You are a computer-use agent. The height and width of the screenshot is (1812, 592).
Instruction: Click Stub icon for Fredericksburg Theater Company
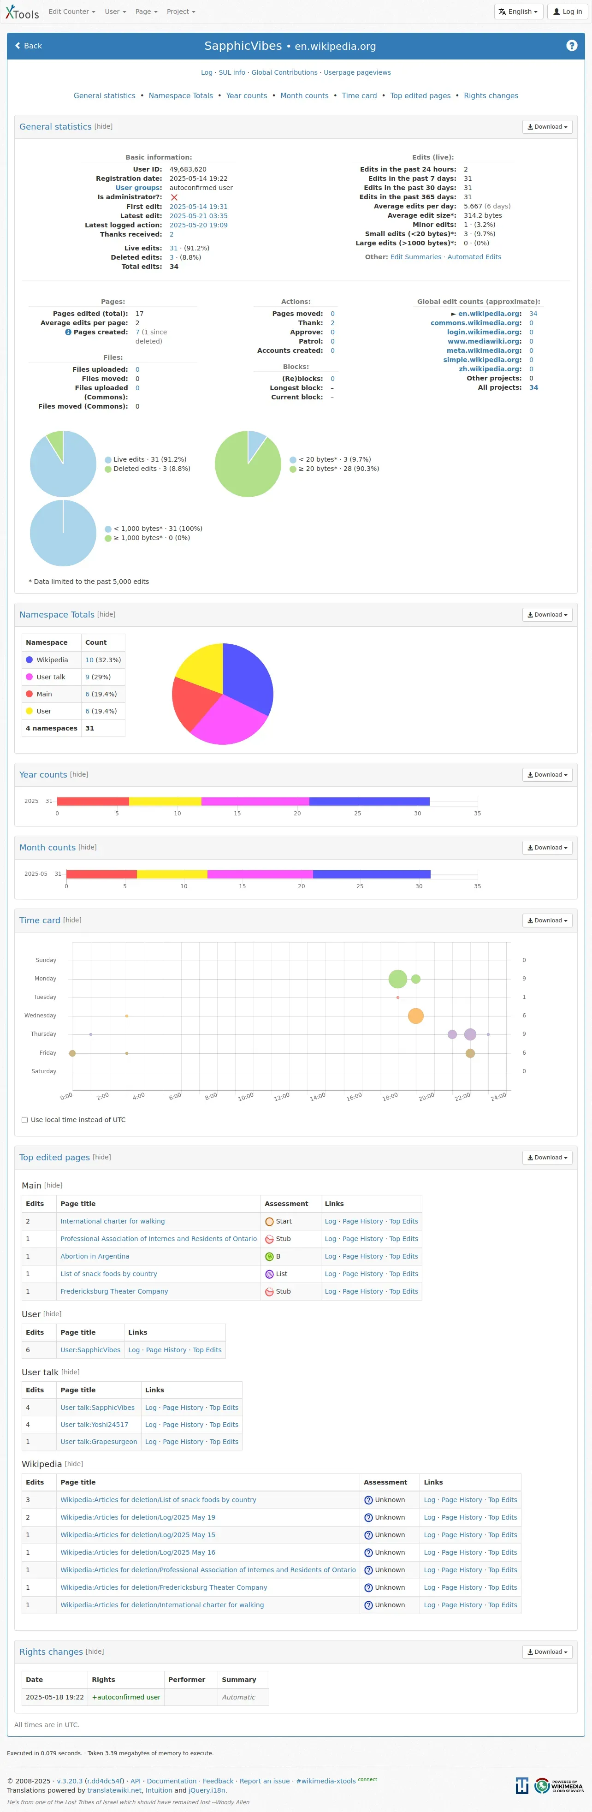[269, 1291]
